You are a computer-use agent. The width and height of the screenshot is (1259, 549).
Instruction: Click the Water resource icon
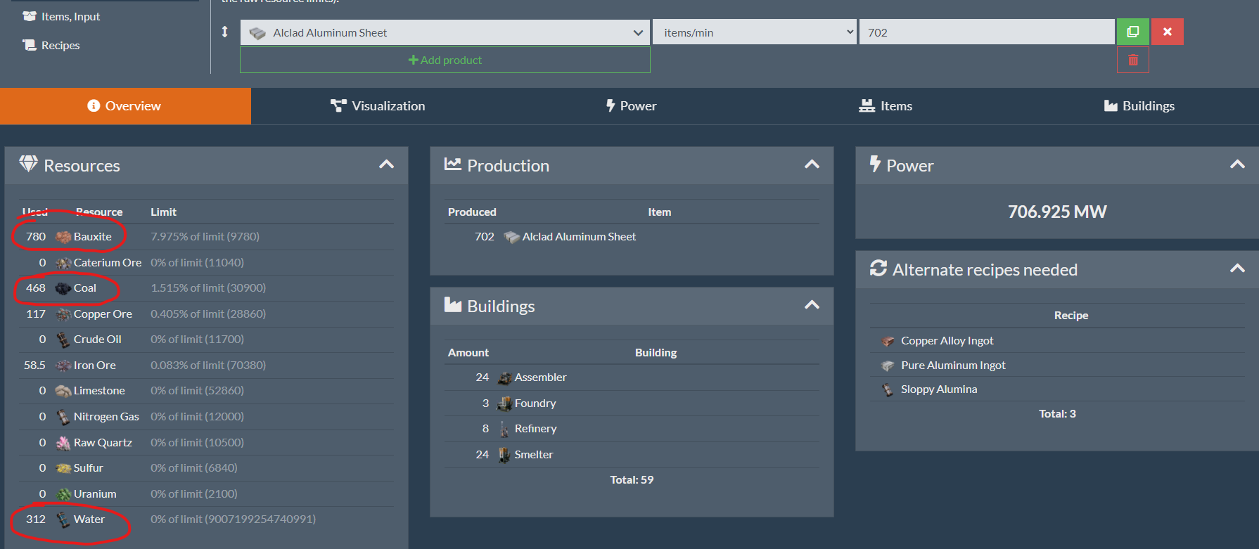(63, 519)
